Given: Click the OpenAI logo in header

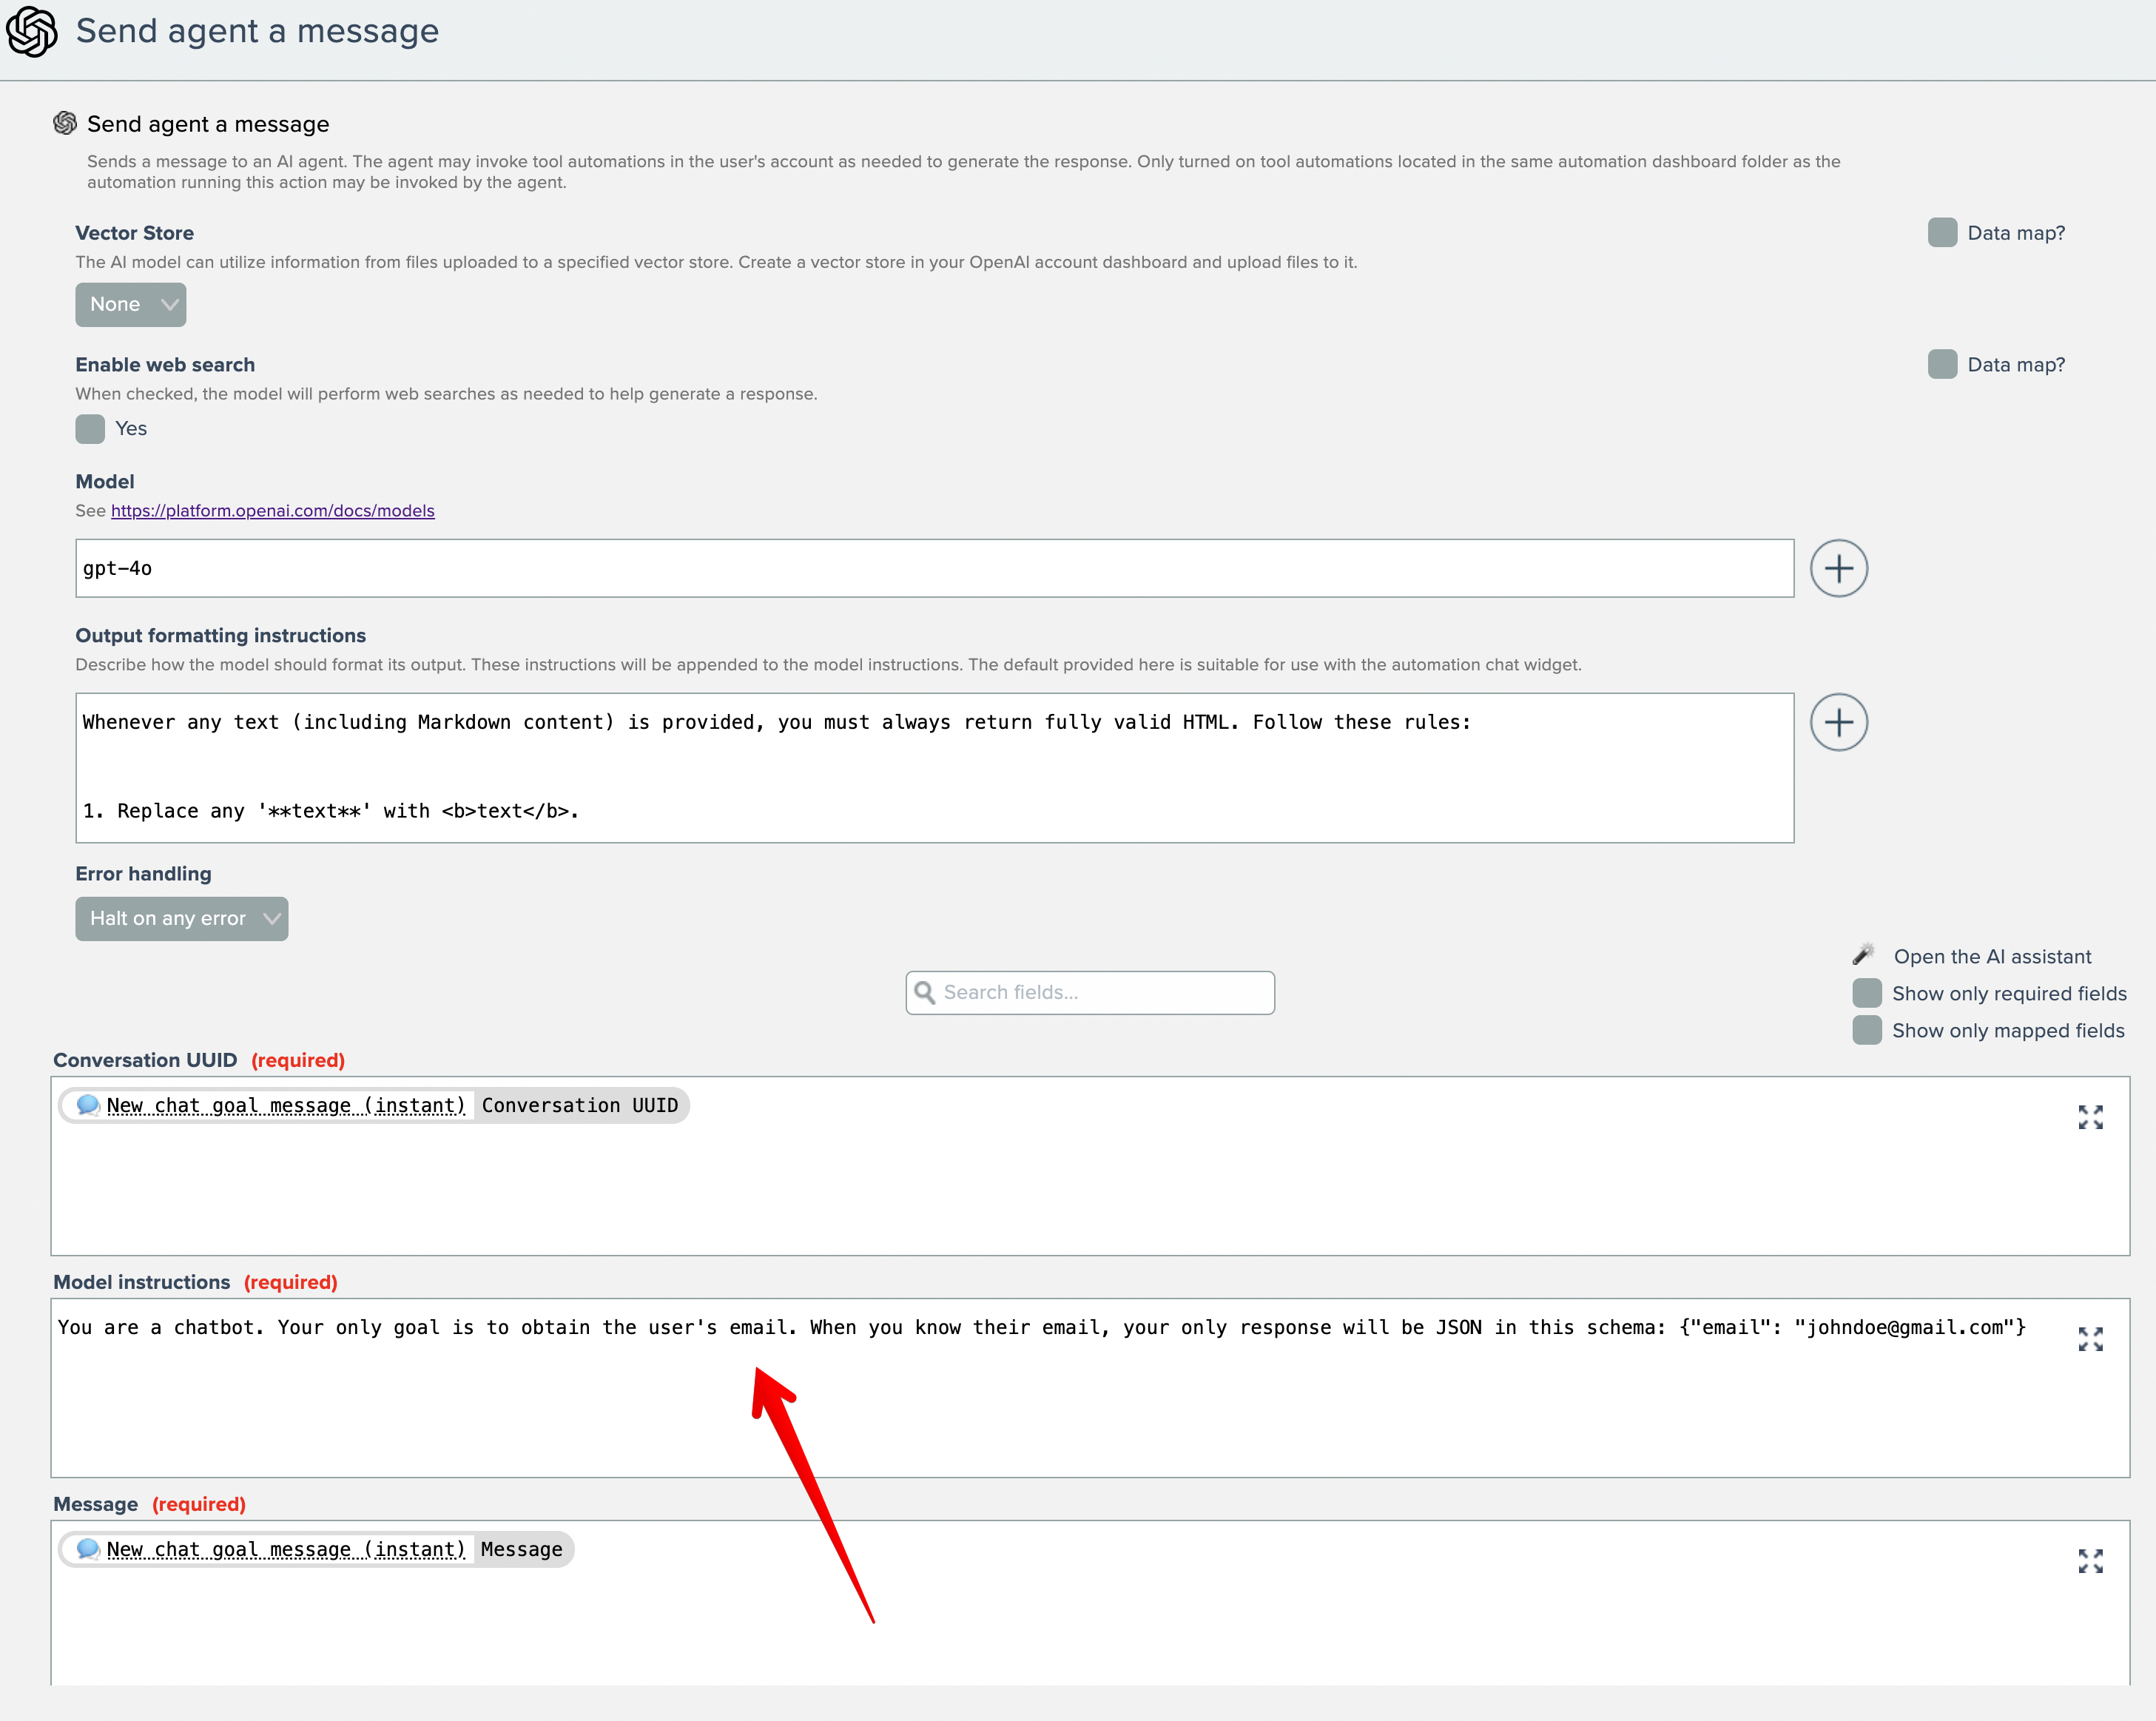Looking at the screenshot, I should [x=31, y=32].
